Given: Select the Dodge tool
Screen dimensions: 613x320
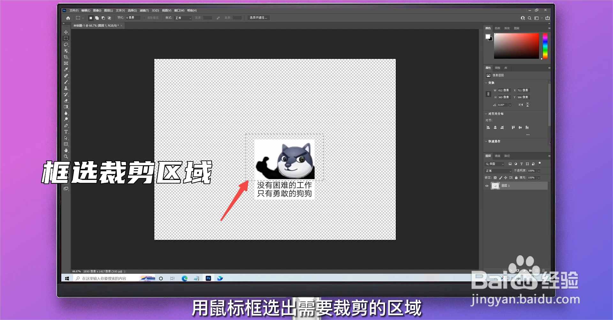Looking at the screenshot, I should click(x=66, y=119).
